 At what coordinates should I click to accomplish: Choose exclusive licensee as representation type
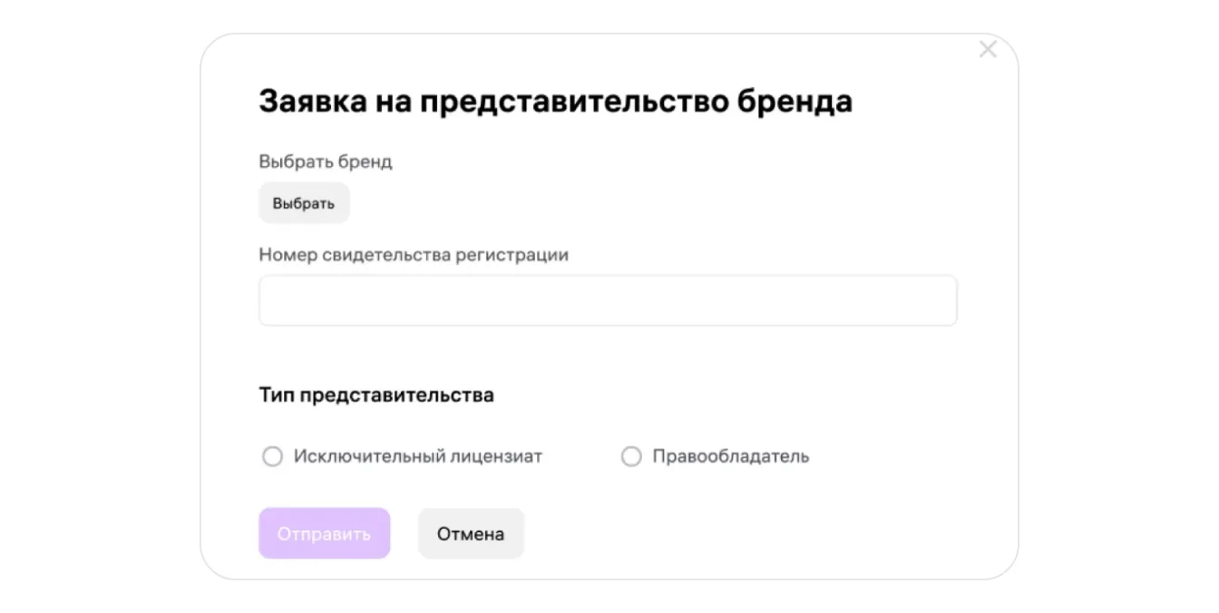tap(272, 457)
